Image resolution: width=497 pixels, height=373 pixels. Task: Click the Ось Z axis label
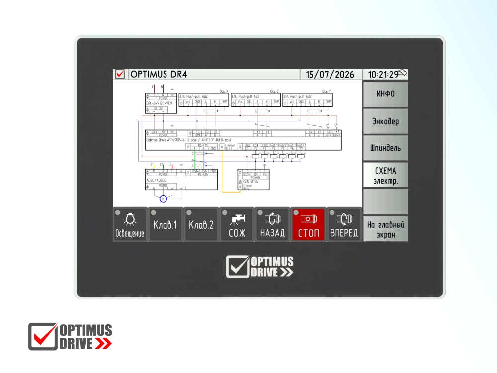[x=274, y=91]
